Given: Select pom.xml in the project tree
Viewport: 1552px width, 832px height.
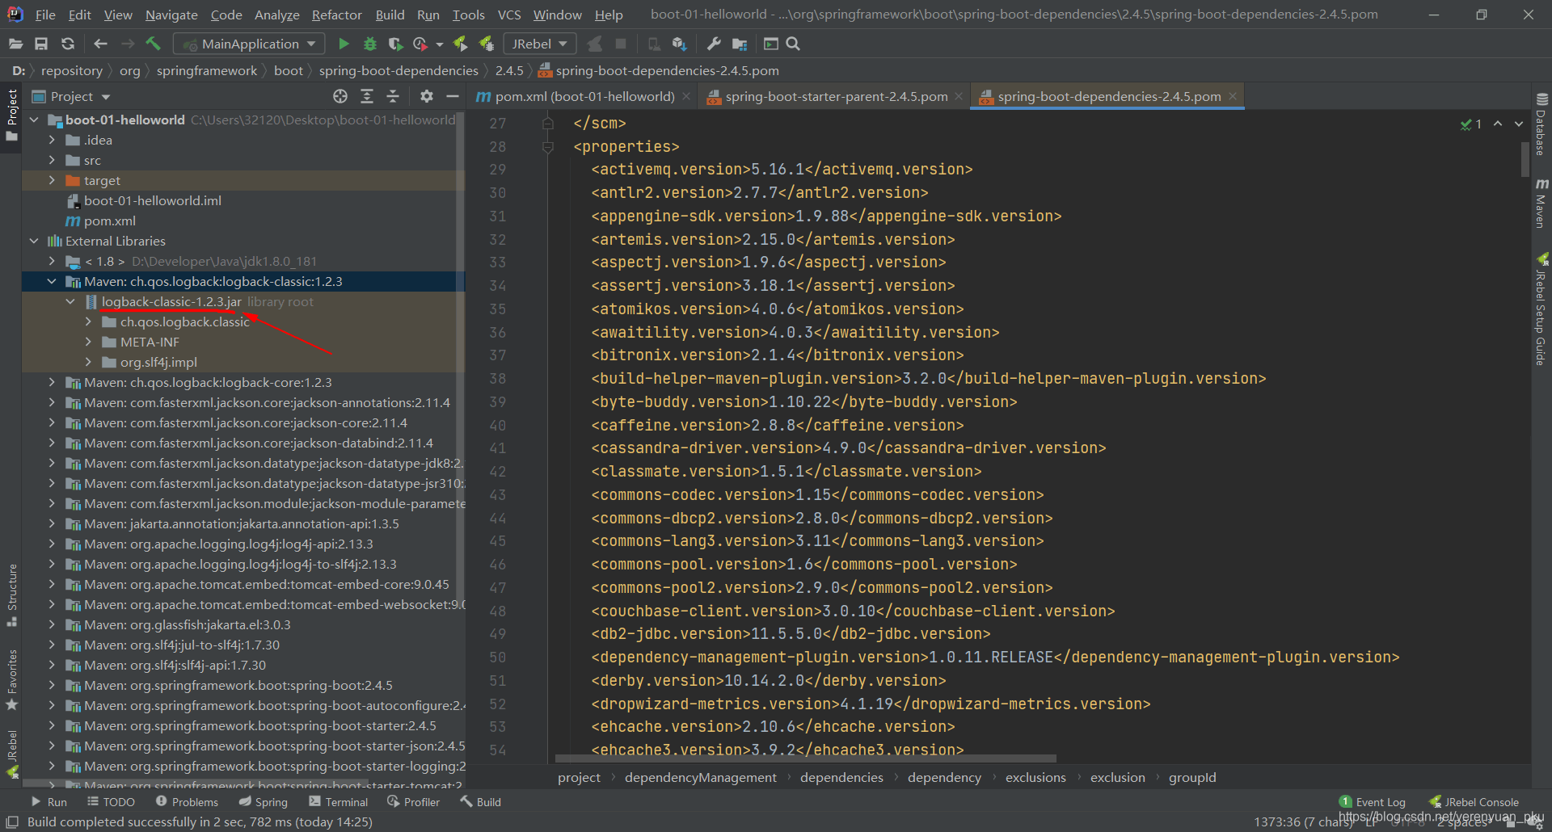Looking at the screenshot, I should [109, 221].
